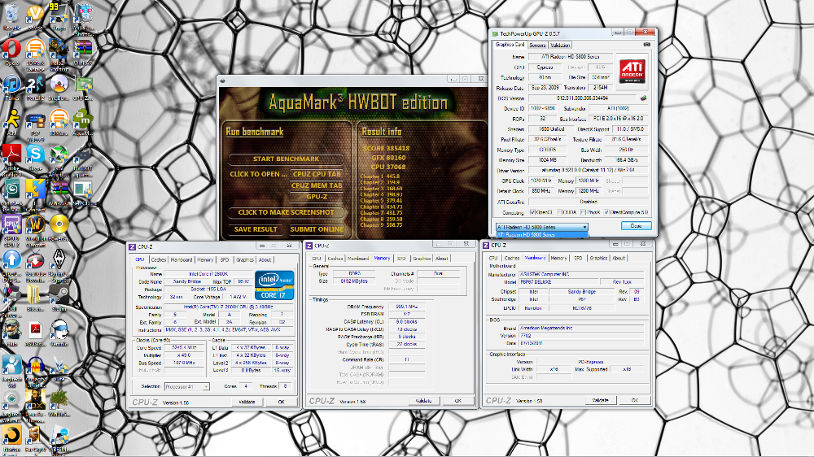Open the Caches tab in left CPU-Z window
This screenshot has width=814, height=457.
159,260
